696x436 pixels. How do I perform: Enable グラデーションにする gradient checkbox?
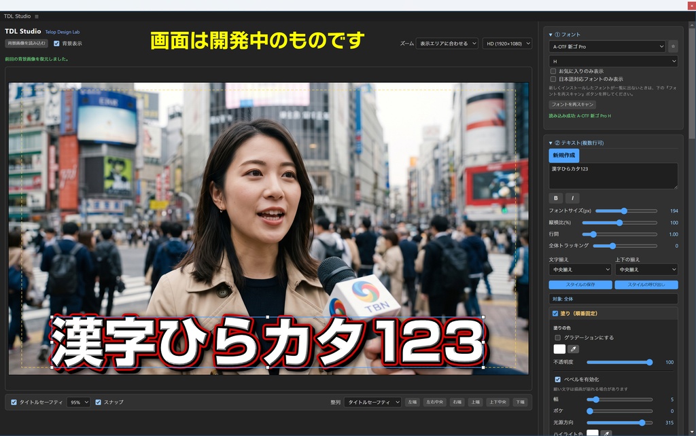[558, 338]
